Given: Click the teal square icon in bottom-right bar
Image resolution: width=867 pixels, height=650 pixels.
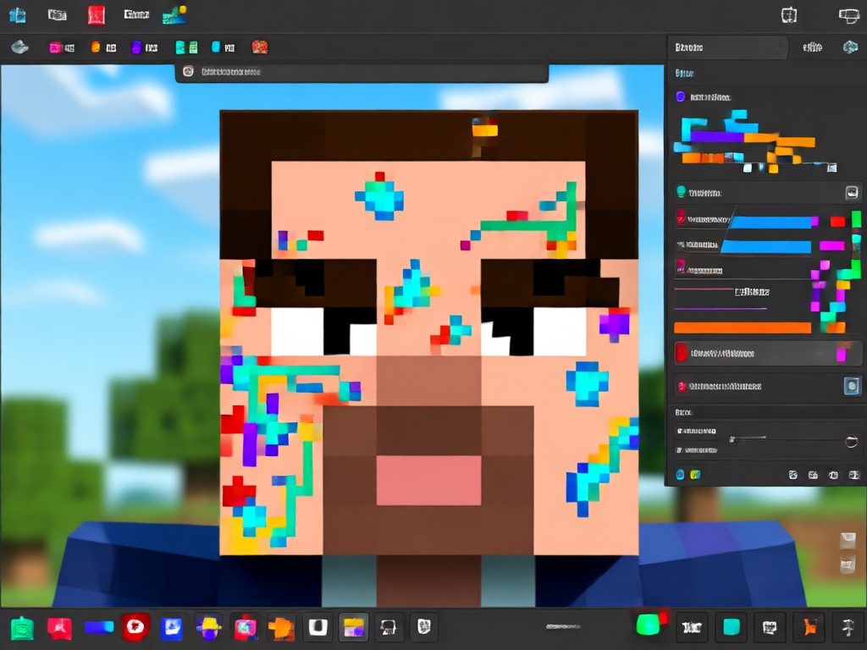Looking at the screenshot, I should 732,627.
